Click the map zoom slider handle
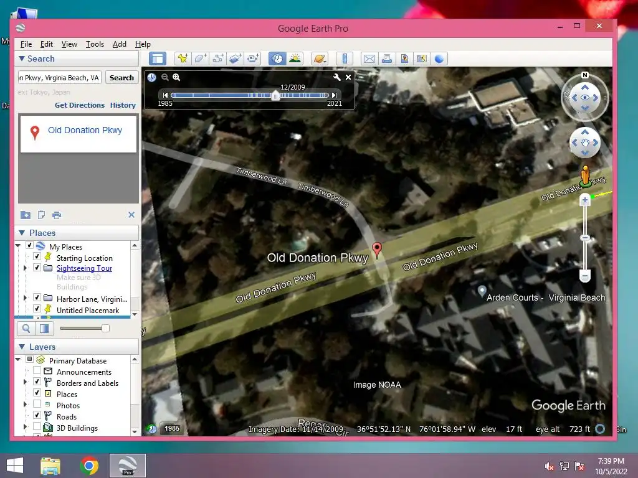This screenshot has height=478, width=638. coord(584,238)
